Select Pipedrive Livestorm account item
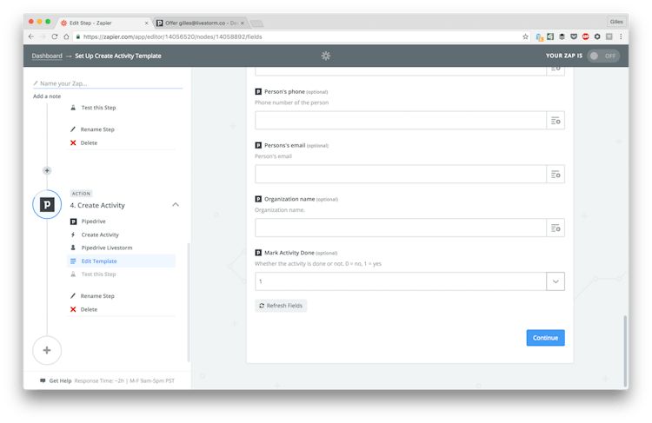 tap(105, 248)
